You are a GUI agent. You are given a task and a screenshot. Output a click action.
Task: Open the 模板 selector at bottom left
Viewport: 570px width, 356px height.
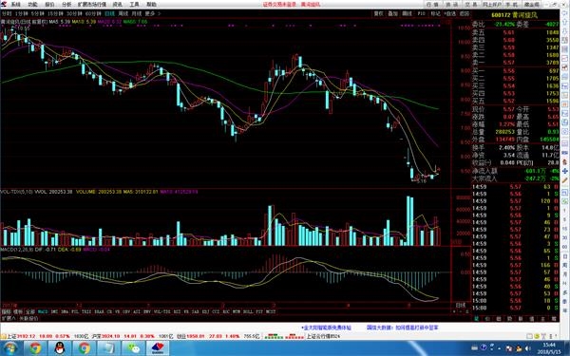(x=18, y=311)
